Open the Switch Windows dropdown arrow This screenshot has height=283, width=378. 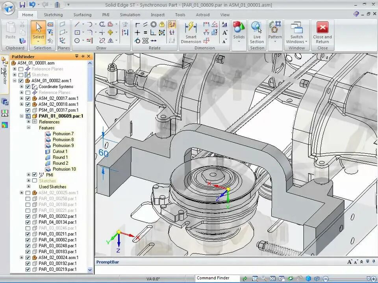[306, 42]
